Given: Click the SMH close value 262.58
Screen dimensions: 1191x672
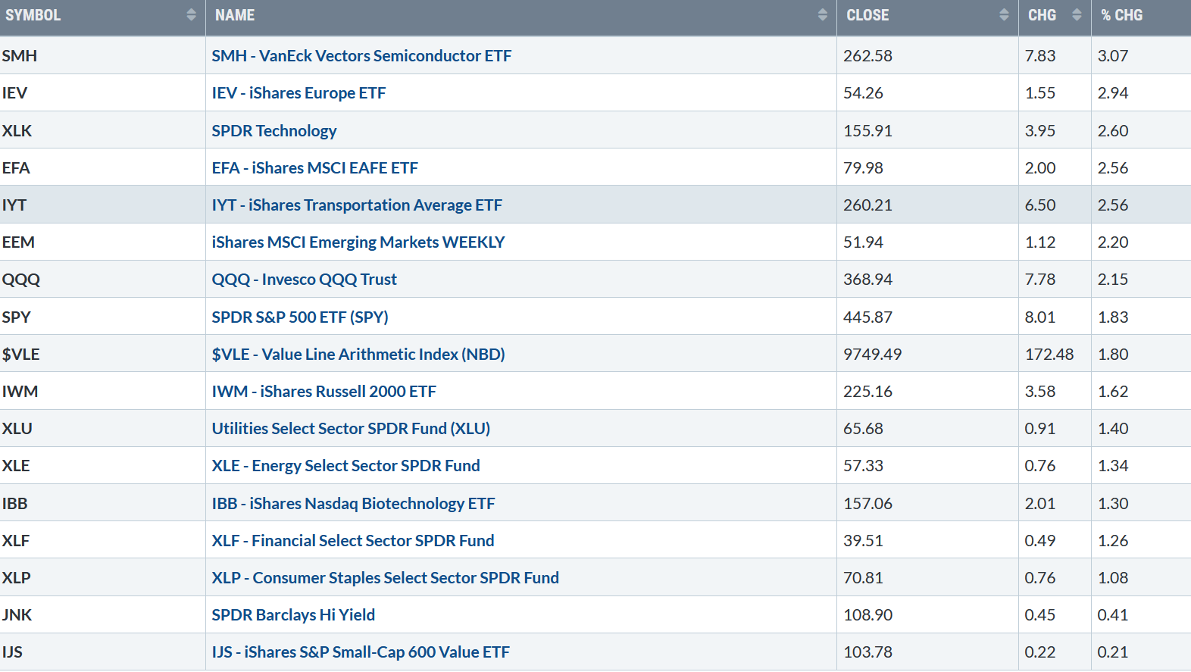Looking at the screenshot, I should pyautogui.click(x=868, y=56).
